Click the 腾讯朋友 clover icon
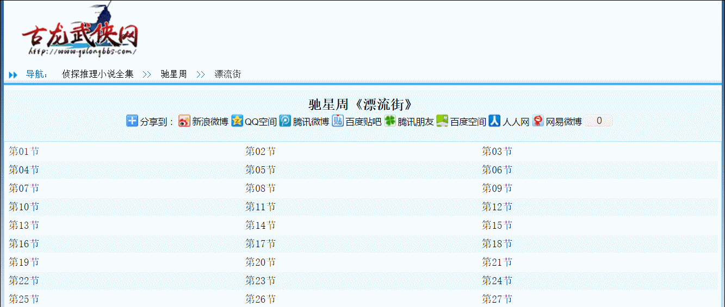This screenshot has height=307, width=725. pyautogui.click(x=390, y=121)
